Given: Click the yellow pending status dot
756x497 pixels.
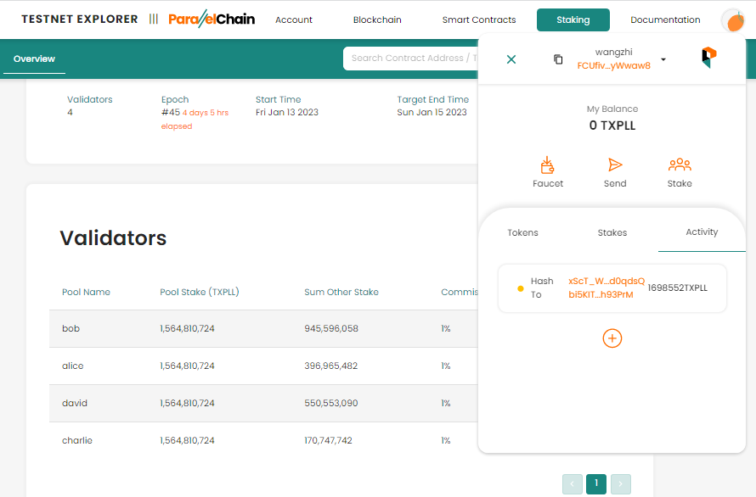Looking at the screenshot, I should tap(520, 288).
